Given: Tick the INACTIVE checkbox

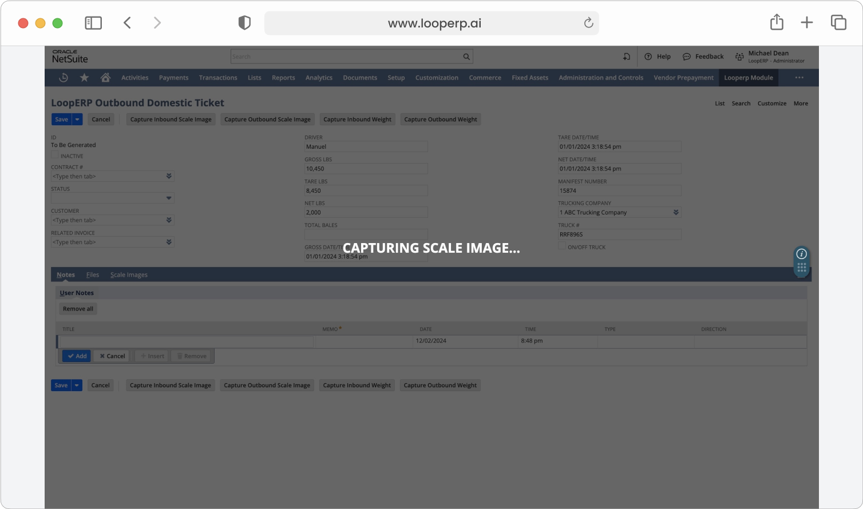Looking at the screenshot, I should (55, 154).
